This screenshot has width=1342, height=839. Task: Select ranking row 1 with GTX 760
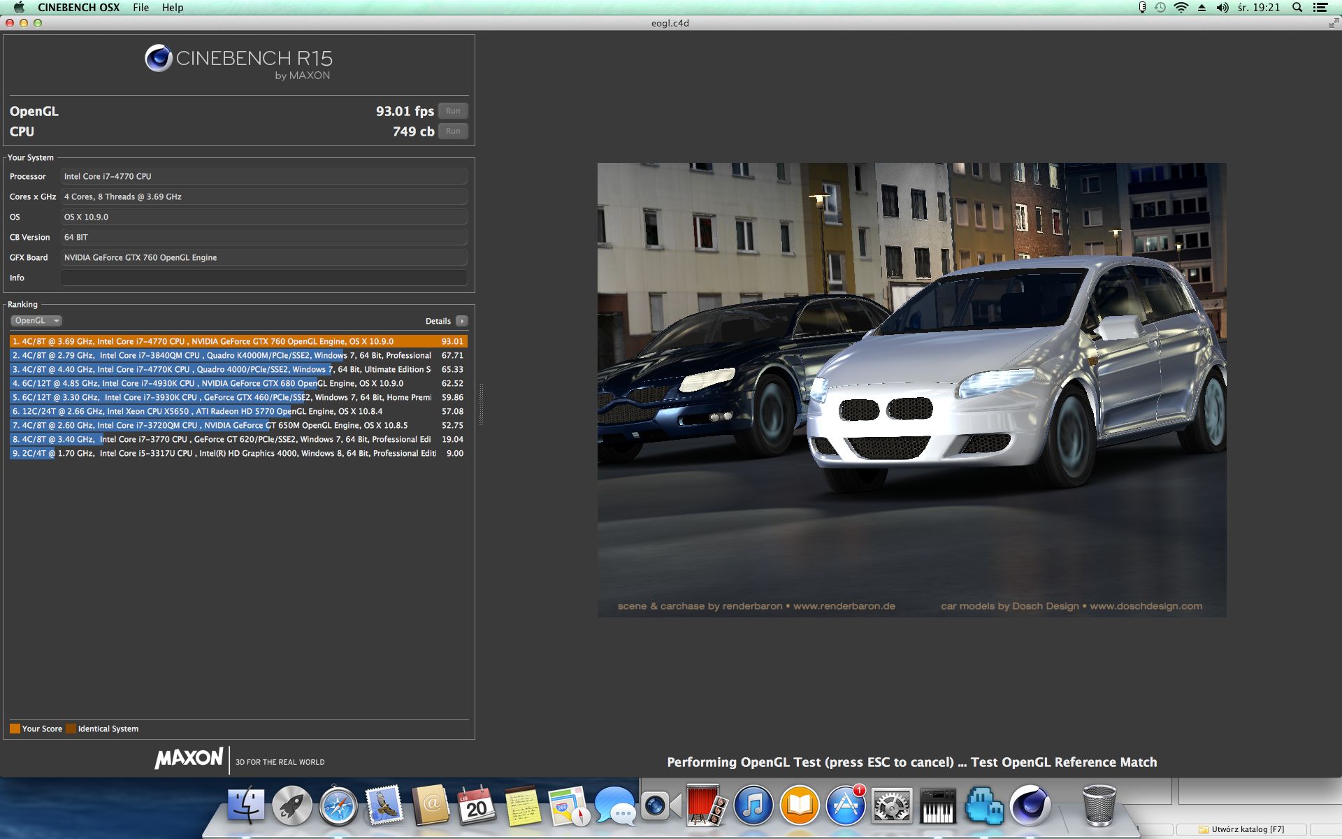pos(238,341)
